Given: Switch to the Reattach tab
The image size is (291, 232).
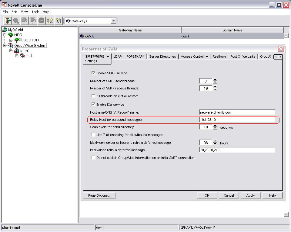Looking at the screenshot, I should pyautogui.click(x=219, y=56).
